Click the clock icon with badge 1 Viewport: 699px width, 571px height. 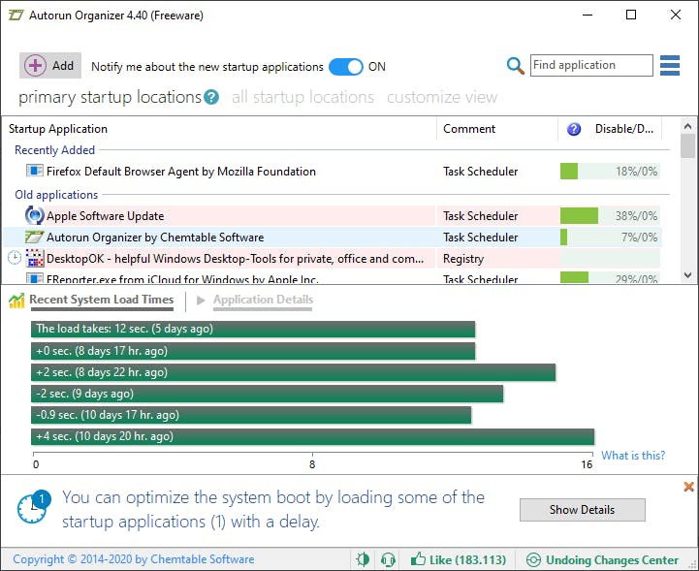34,507
